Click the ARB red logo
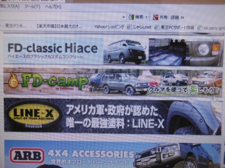Screen dimensions: 225x168 (x=27, y=155)
